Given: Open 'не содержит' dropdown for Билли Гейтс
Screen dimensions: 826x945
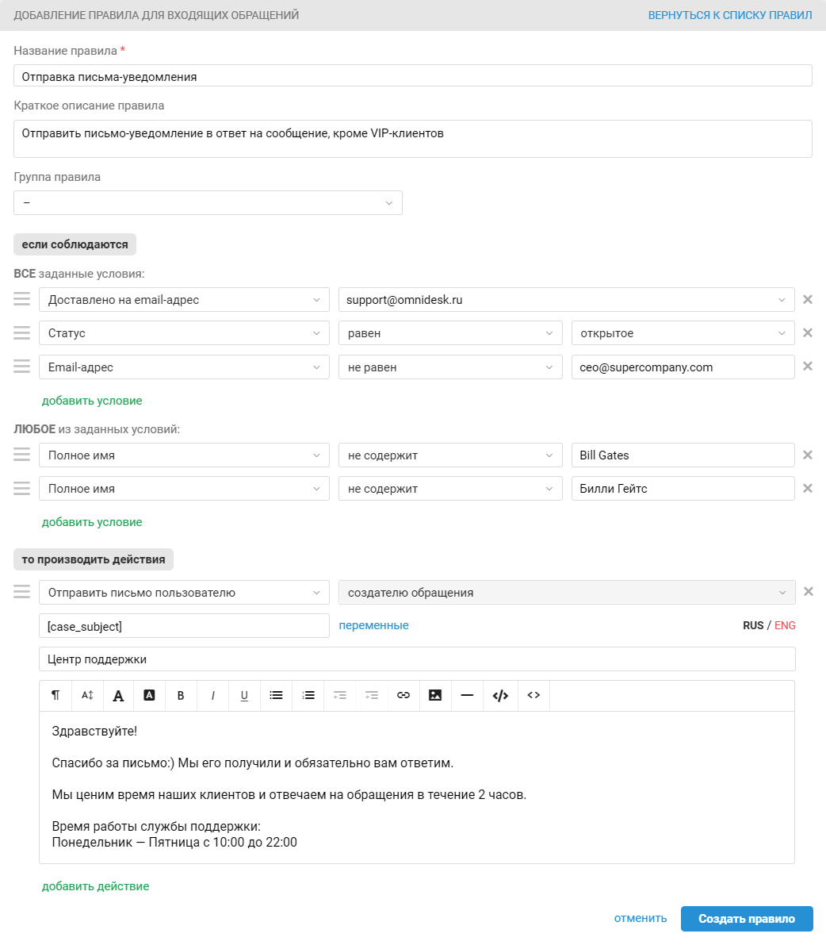Looking at the screenshot, I should [x=450, y=489].
